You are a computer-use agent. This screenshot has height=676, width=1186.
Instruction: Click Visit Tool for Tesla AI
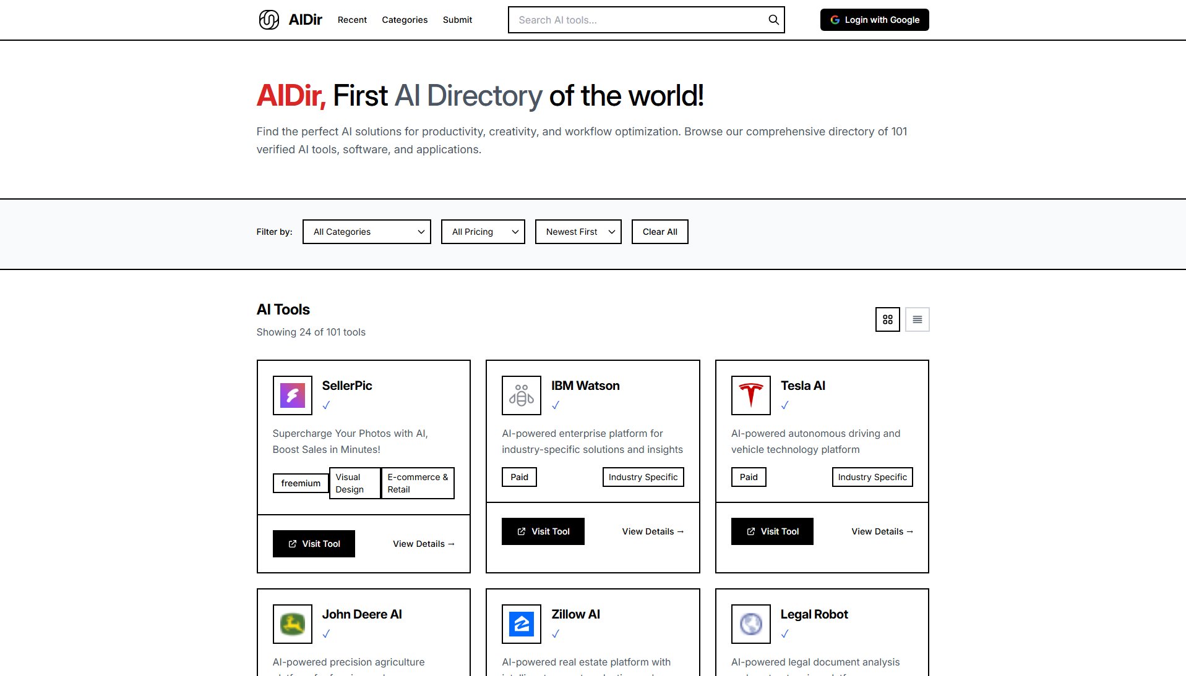(x=772, y=531)
